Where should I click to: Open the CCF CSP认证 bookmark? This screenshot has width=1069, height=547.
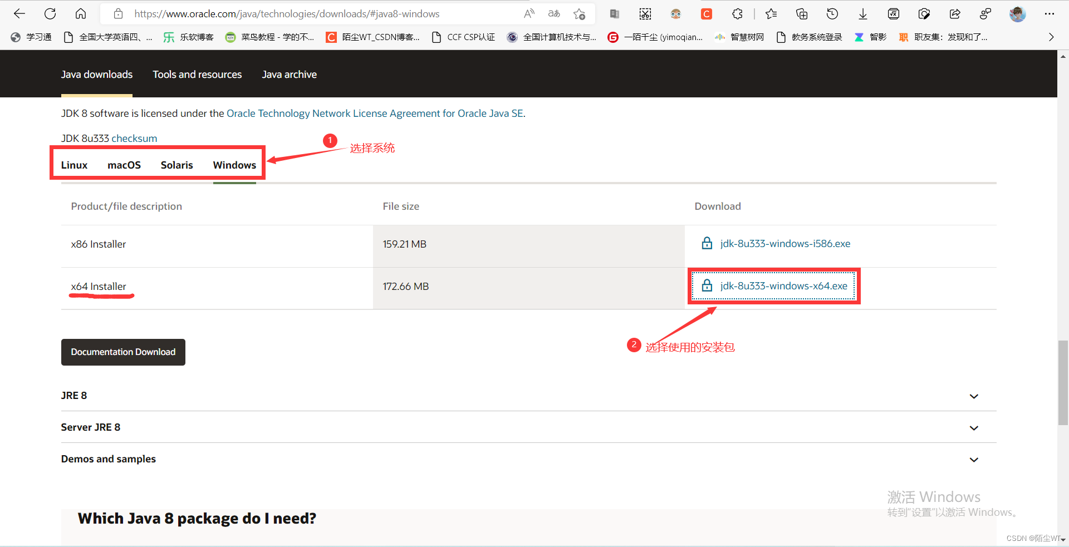tap(463, 37)
